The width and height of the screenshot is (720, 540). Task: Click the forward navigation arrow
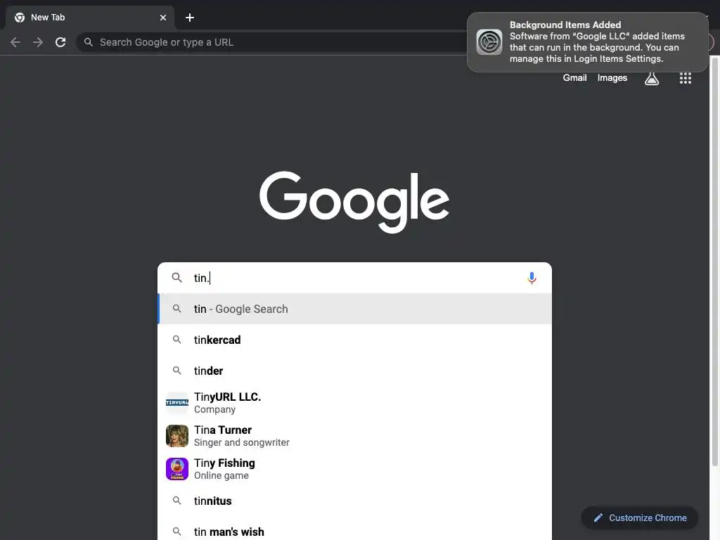[x=38, y=42]
